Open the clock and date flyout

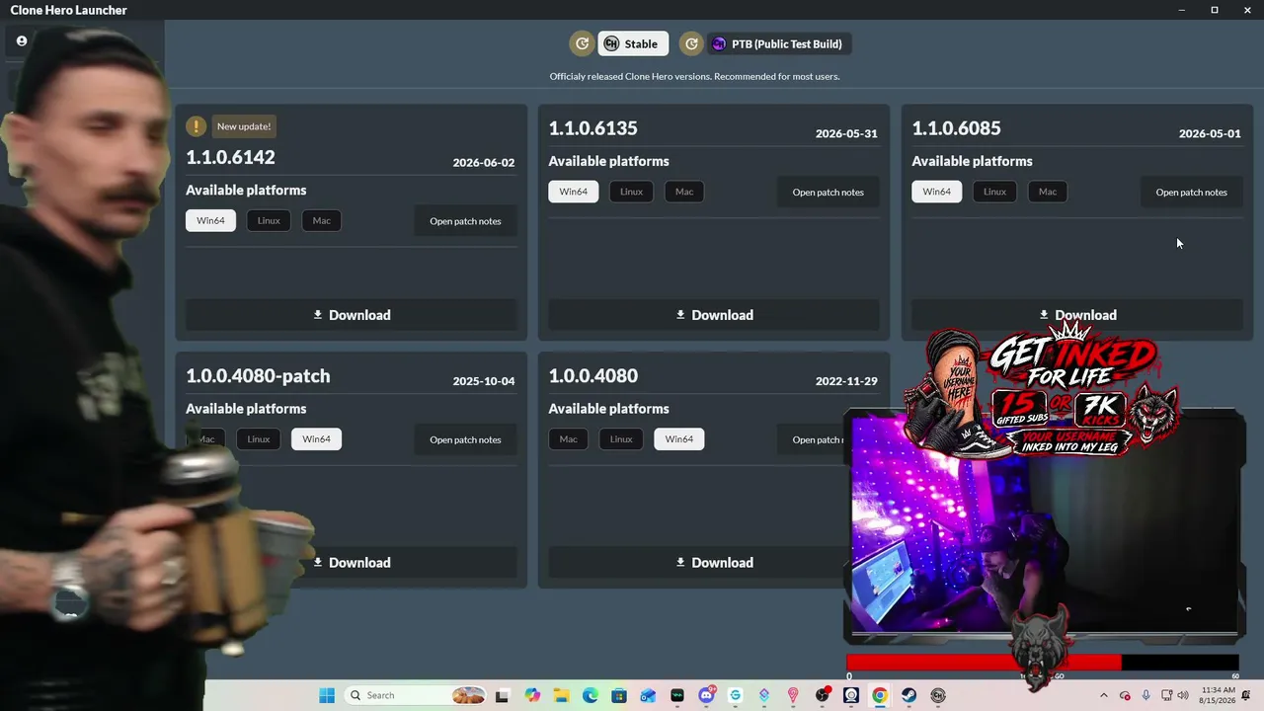coord(1218,695)
